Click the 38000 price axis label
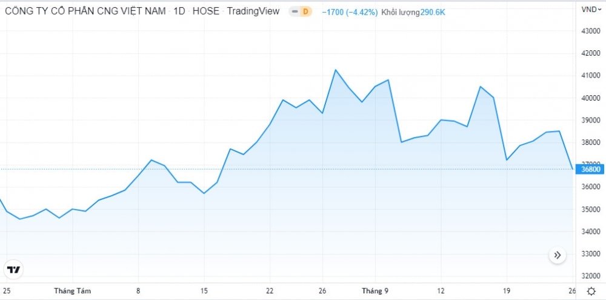606x300 pixels. tap(591, 142)
